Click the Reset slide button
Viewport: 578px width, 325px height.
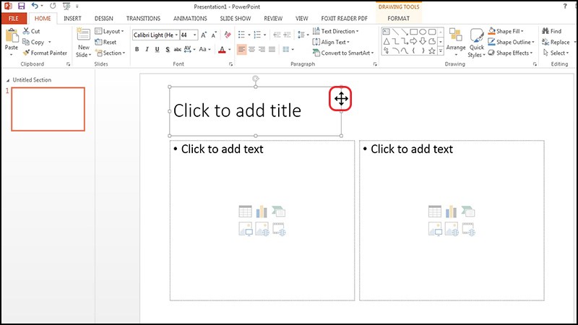tap(105, 43)
